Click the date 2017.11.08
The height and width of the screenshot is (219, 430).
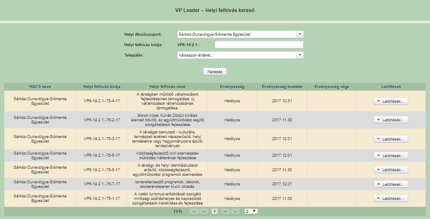[282, 198]
